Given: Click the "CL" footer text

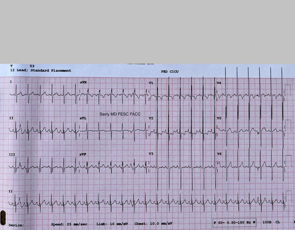Looking at the screenshot, I should pos(277,222).
